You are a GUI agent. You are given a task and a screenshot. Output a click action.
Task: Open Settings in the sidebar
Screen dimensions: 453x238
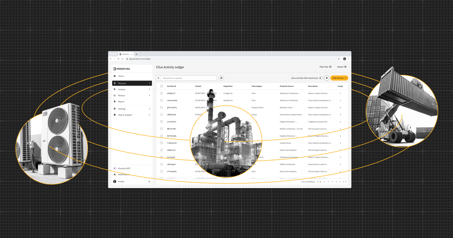pos(132,109)
